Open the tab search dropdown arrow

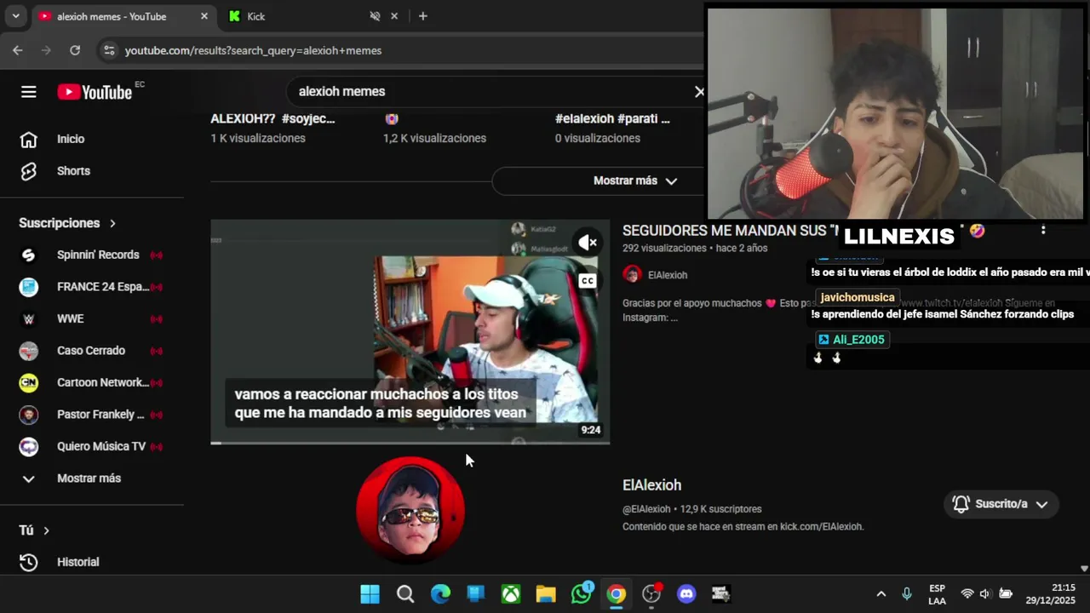(x=15, y=16)
